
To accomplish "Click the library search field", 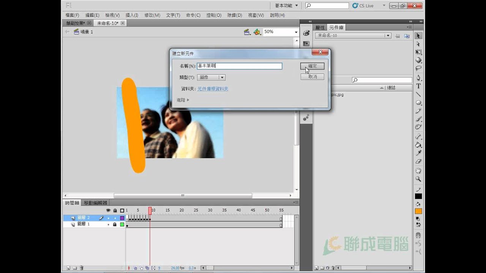I will pyautogui.click(x=382, y=80).
